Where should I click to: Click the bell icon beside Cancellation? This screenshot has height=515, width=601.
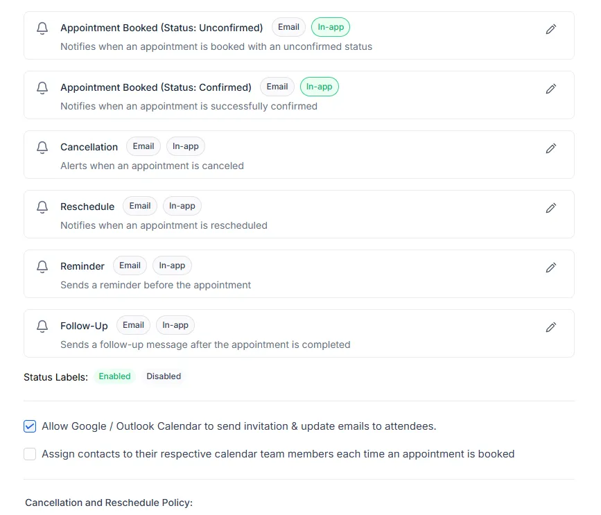click(x=42, y=148)
